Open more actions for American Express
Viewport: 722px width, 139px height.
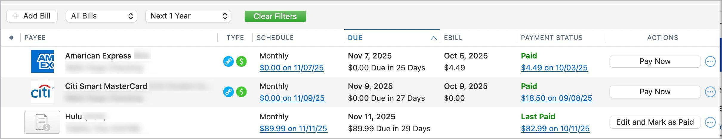click(x=710, y=61)
